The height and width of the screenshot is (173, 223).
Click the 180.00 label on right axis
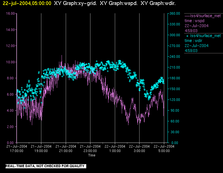(x=175, y=78)
